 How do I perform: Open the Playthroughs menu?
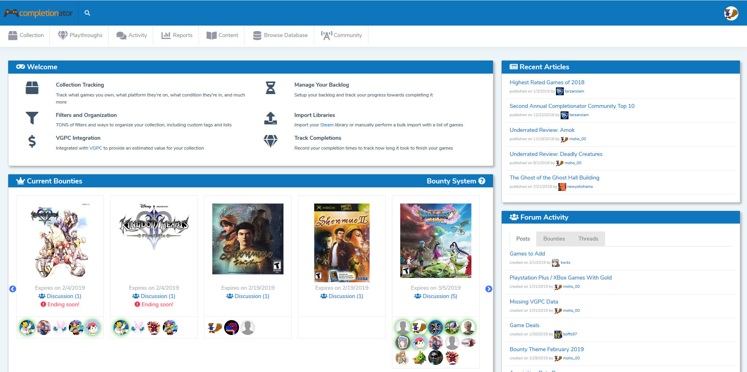pyautogui.click(x=80, y=35)
